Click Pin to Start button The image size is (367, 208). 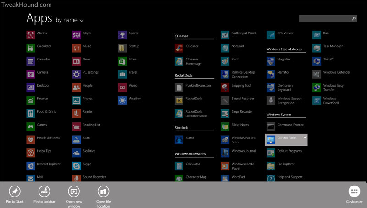(x=15, y=194)
